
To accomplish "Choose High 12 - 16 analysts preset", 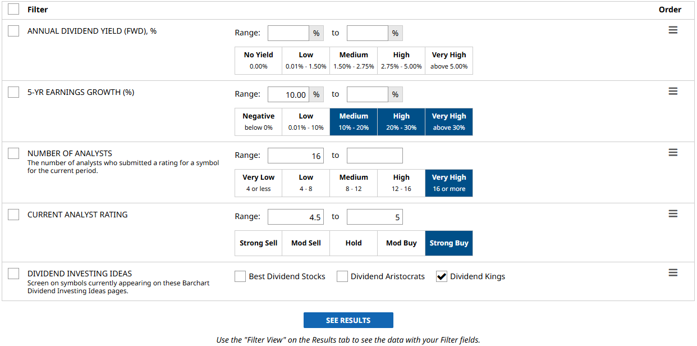I will 401,183.
